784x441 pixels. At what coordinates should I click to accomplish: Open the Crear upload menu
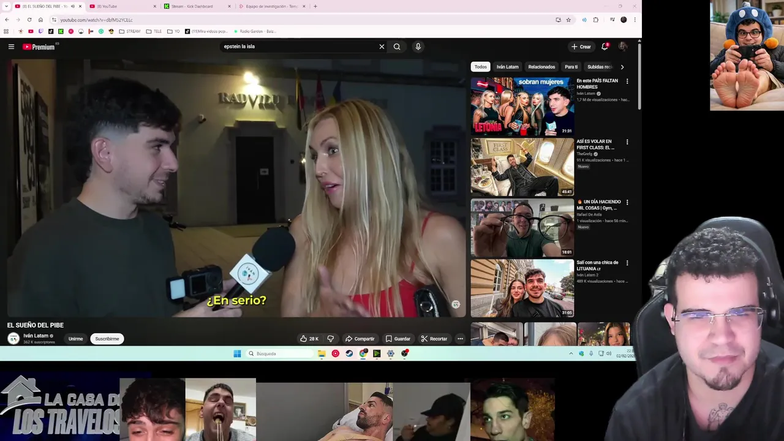pyautogui.click(x=581, y=47)
